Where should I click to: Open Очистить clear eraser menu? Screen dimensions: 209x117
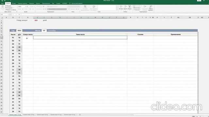137,10
